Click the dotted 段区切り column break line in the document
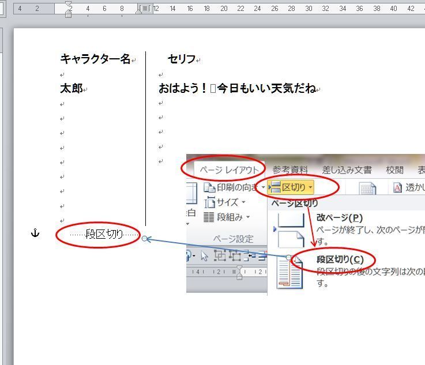425x365 pixels. (x=104, y=234)
